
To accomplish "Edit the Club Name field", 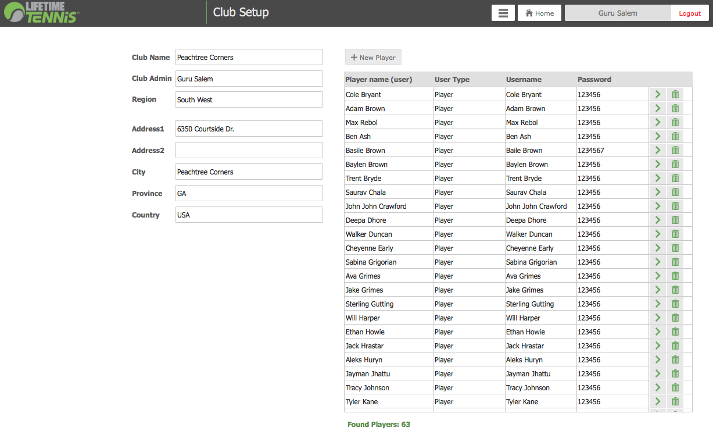I will pyautogui.click(x=249, y=57).
